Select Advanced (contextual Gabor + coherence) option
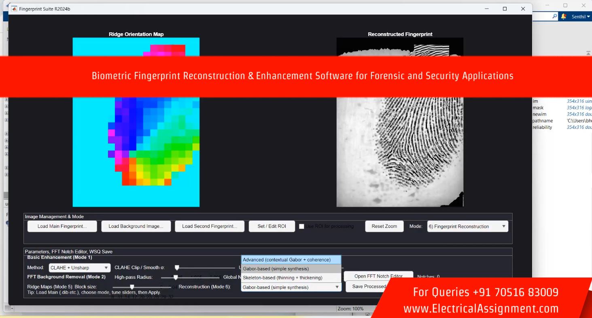 [x=291, y=260]
